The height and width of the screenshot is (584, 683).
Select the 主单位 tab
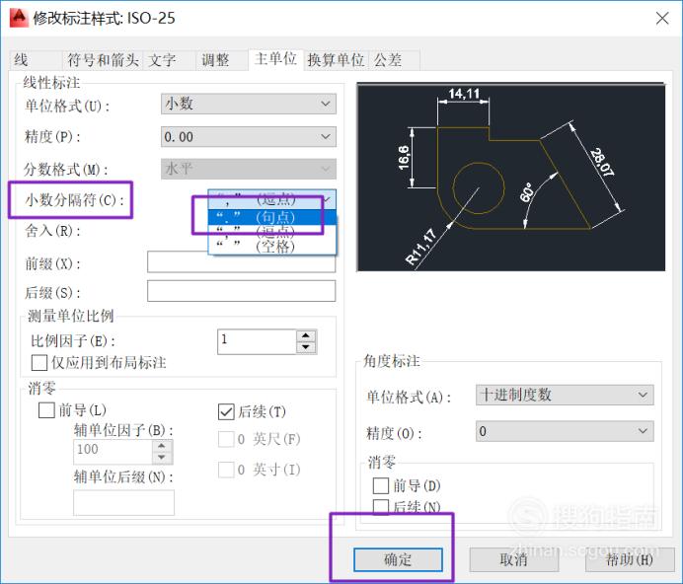[275, 59]
